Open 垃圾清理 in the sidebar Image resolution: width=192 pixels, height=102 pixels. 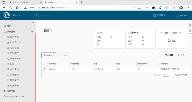point(14,80)
